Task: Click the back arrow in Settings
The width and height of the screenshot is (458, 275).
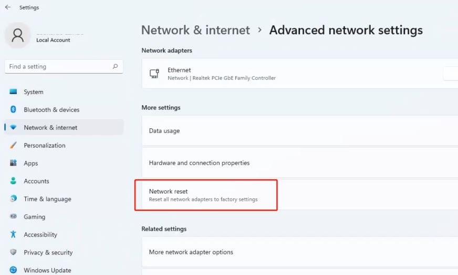Action: [x=8, y=7]
